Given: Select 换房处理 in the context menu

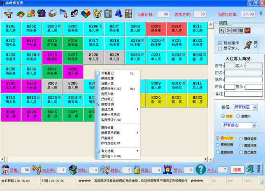Looking at the screenshot, I should [x=108, y=78].
